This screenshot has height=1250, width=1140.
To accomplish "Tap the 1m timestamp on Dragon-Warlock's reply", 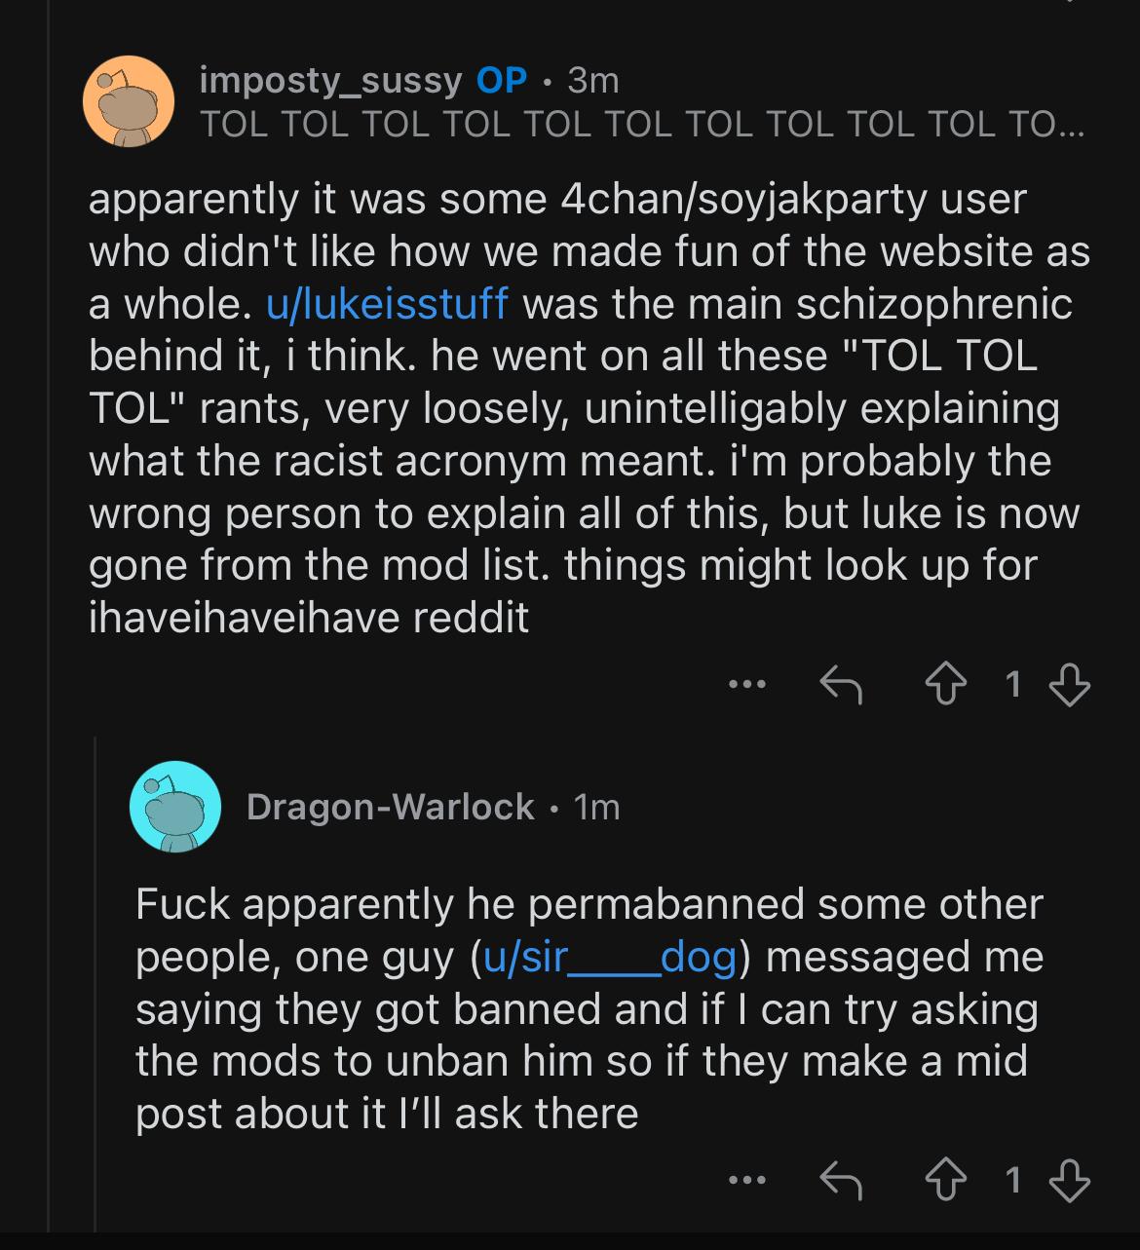I will coord(596,807).
